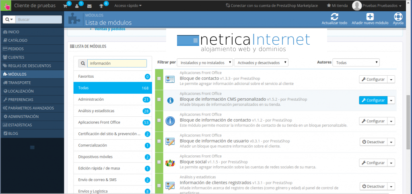Open the Activados y desactivados filter

(x=261, y=62)
